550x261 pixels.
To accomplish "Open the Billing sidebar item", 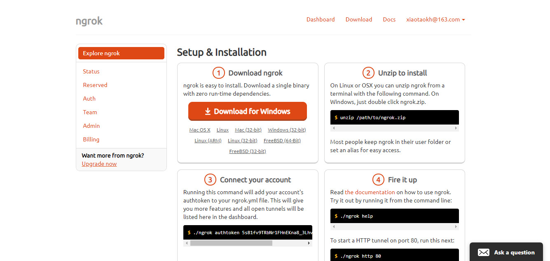I will 91,139.
